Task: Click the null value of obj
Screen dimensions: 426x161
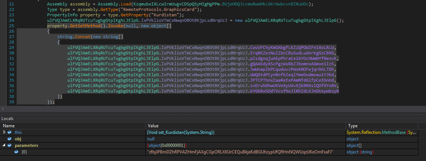Action: (151, 139)
